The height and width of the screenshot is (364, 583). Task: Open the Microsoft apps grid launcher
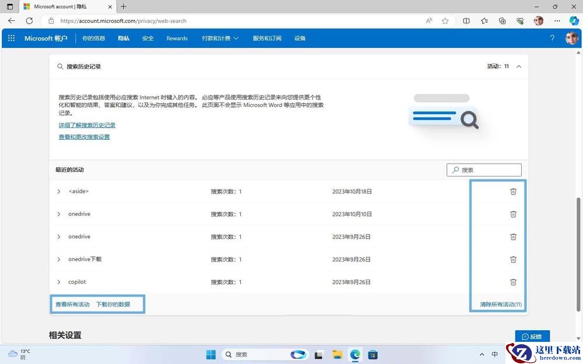pyautogui.click(x=11, y=38)
